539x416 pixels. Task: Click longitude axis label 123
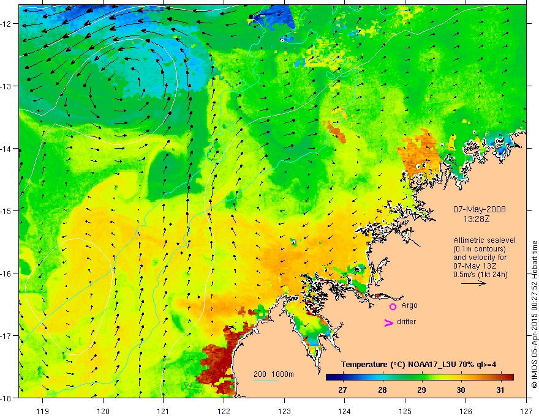point(284,411)
